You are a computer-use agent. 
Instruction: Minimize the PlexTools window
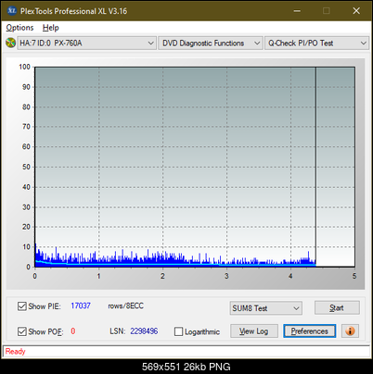[x=297, y=11]
